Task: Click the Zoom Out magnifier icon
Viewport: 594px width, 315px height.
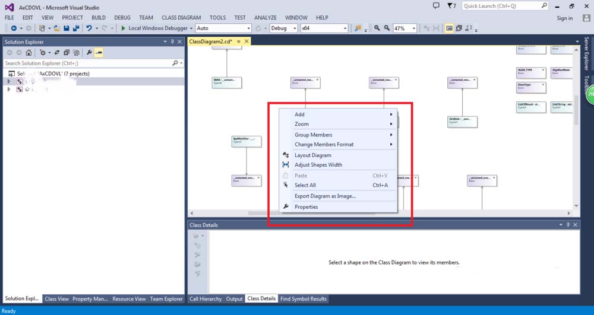Action: pos(387,28)
